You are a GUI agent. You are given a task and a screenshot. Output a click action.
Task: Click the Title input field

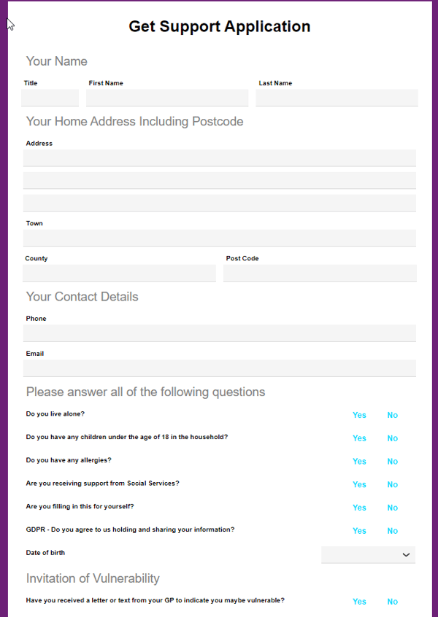coord(50,97)
